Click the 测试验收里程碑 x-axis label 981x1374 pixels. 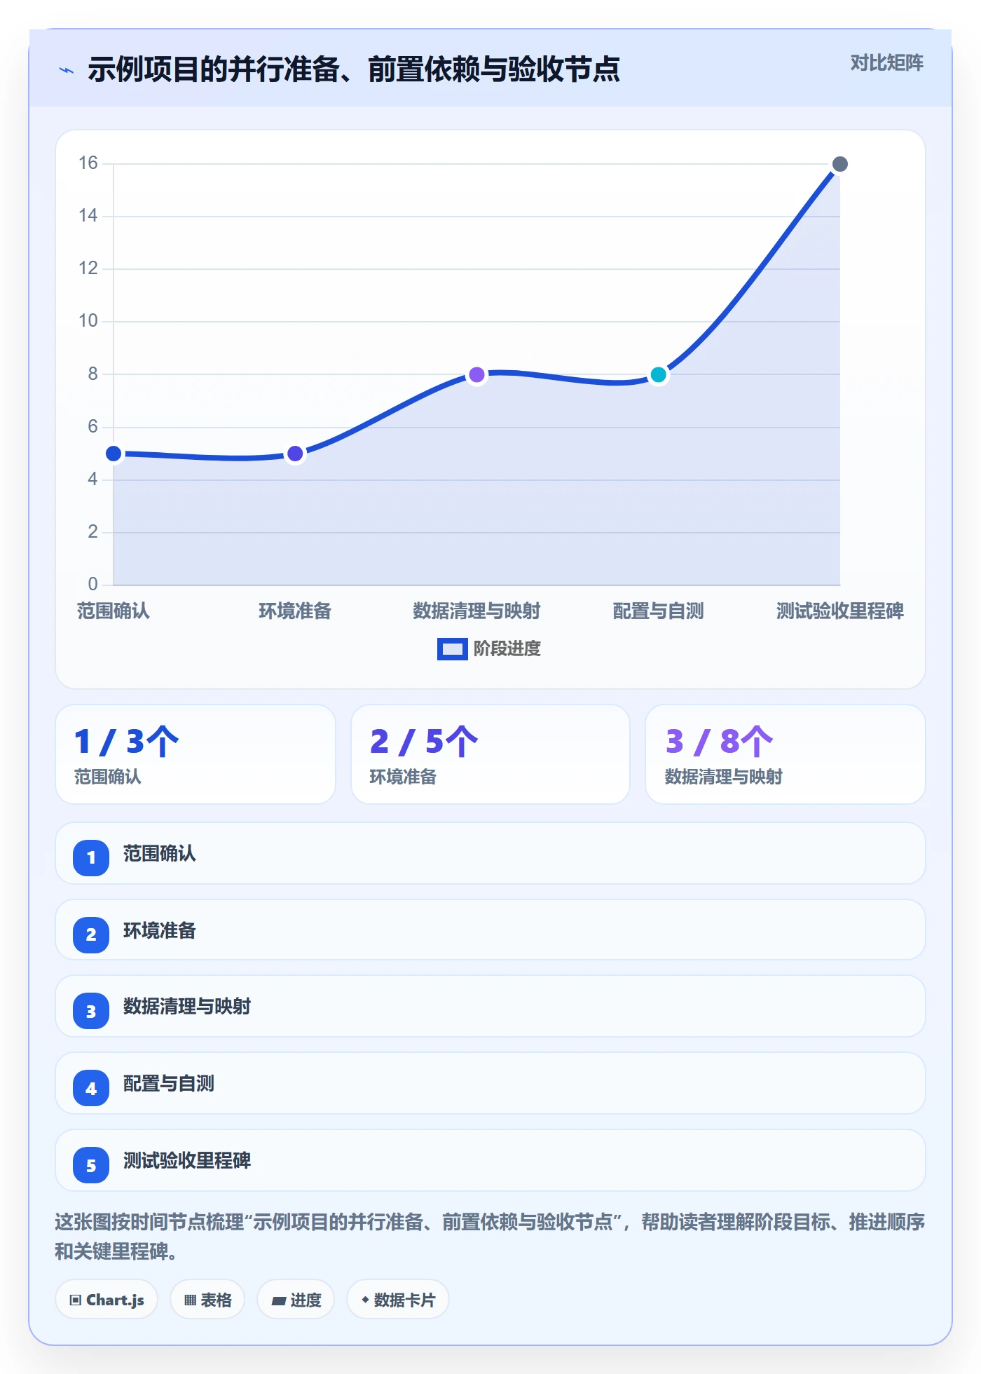pyautogui.click(x=839, y=611)
